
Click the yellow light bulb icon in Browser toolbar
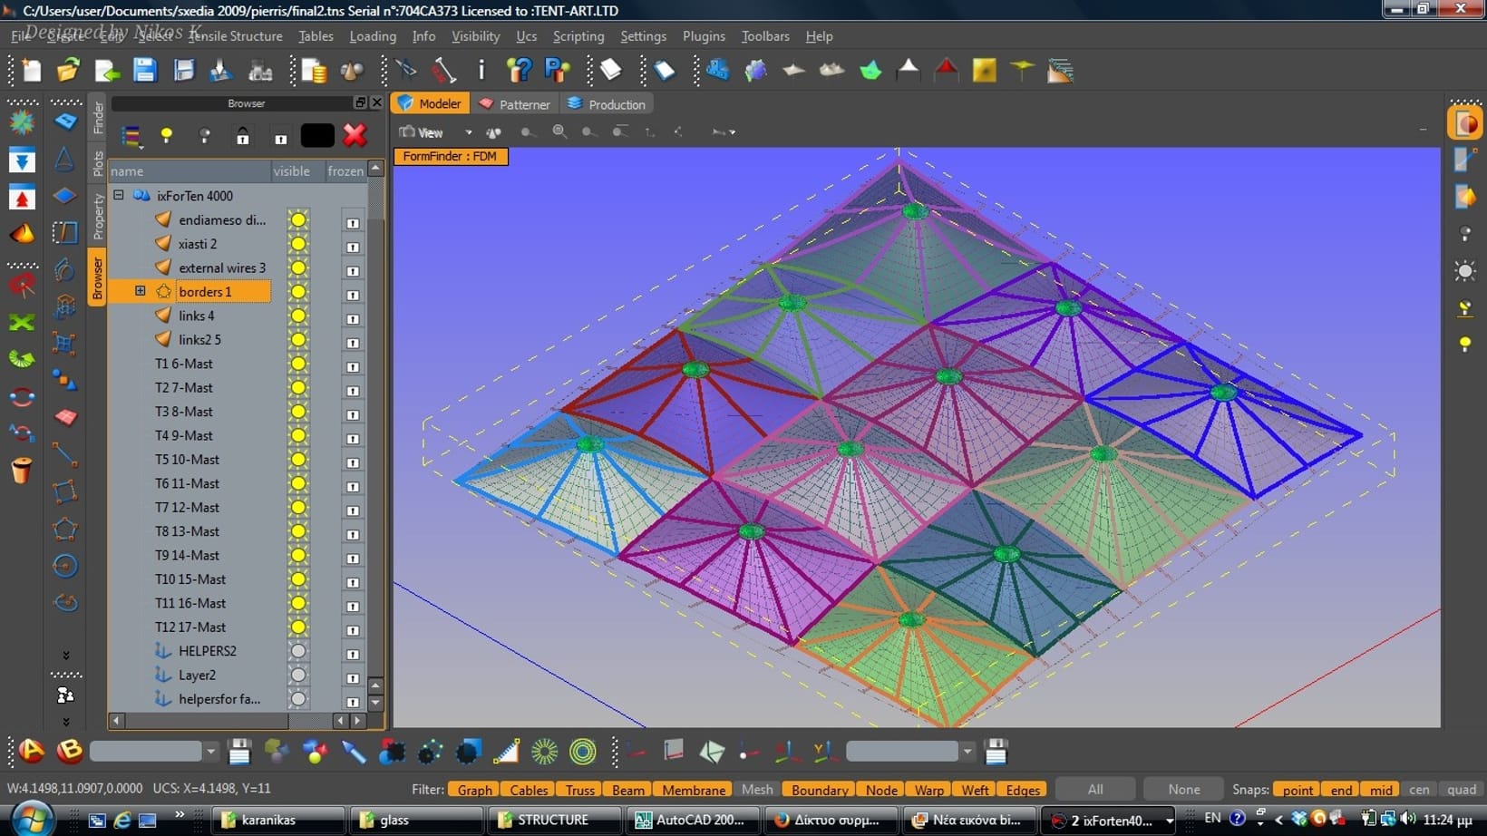coord(167,135)
